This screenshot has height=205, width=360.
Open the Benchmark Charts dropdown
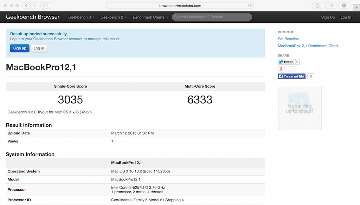coord(150,17)
